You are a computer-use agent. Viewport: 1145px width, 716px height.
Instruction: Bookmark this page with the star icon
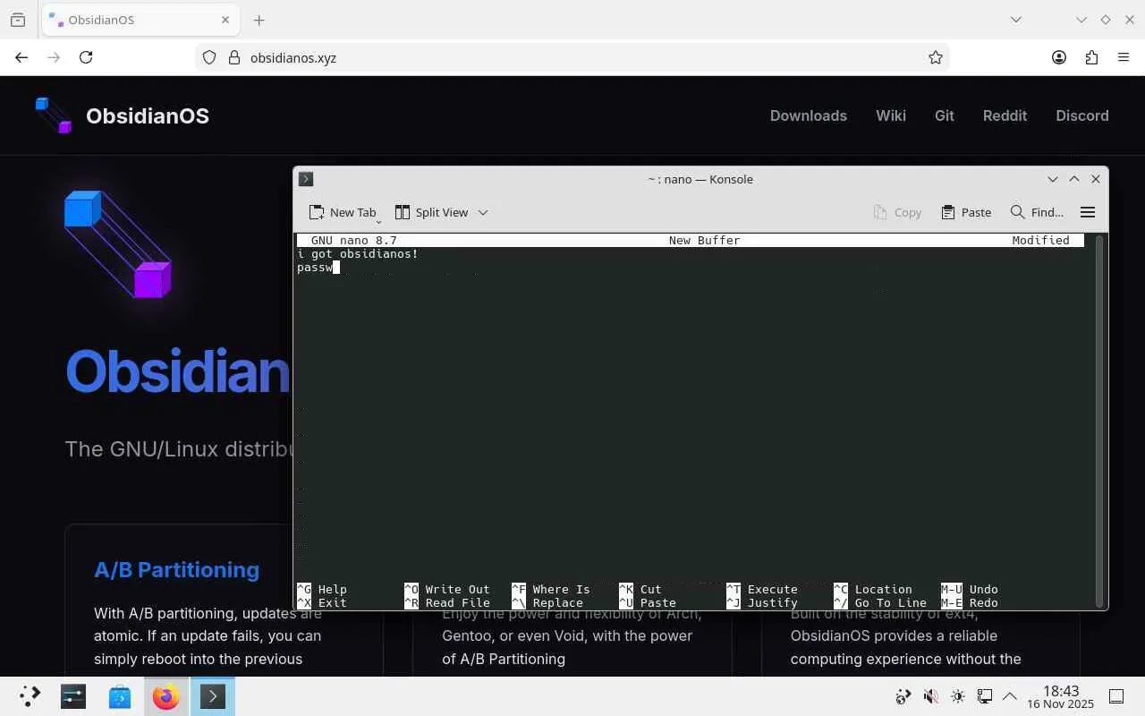coord(936,57)
